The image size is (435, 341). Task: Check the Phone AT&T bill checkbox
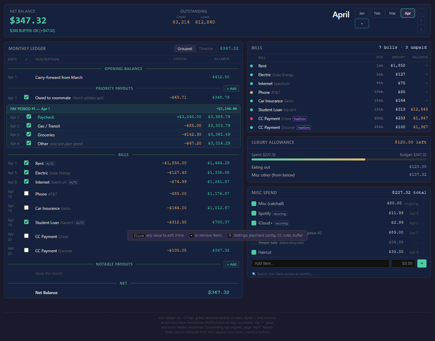26,193
